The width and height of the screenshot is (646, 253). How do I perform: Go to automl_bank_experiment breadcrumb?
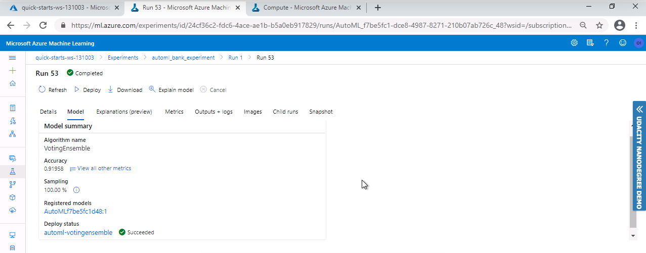183,58
